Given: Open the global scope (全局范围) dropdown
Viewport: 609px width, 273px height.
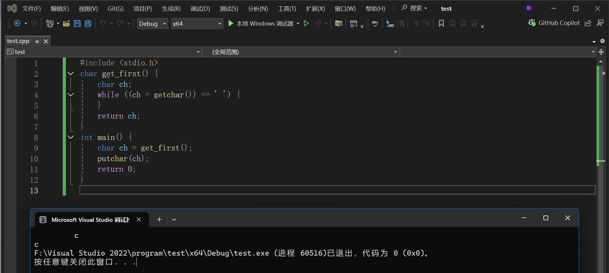Looking at the screenshot, I should click(x=301, y=52).
